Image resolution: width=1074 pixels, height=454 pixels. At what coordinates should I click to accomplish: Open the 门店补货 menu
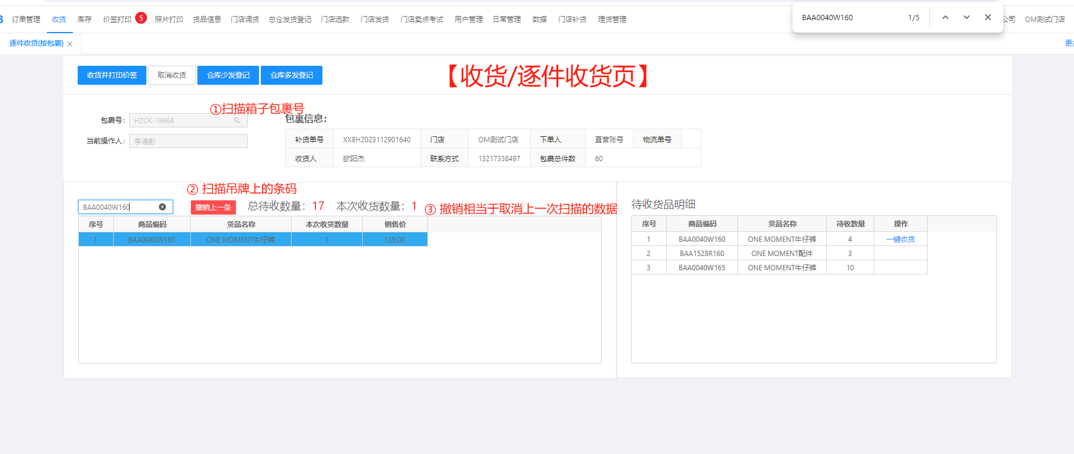(572, 20)
